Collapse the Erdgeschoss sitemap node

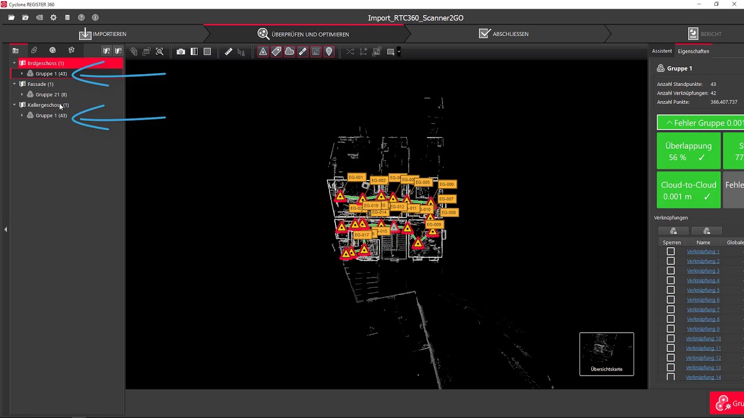click(x=15, y=63)
